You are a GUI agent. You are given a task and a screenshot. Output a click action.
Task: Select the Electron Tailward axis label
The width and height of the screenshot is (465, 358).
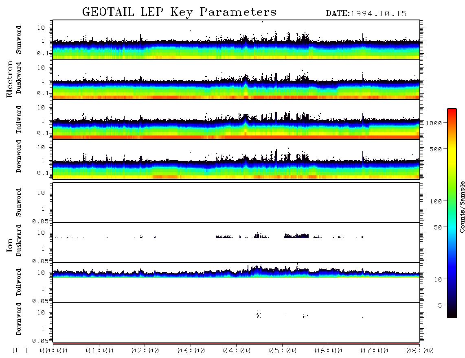[18, 119]
